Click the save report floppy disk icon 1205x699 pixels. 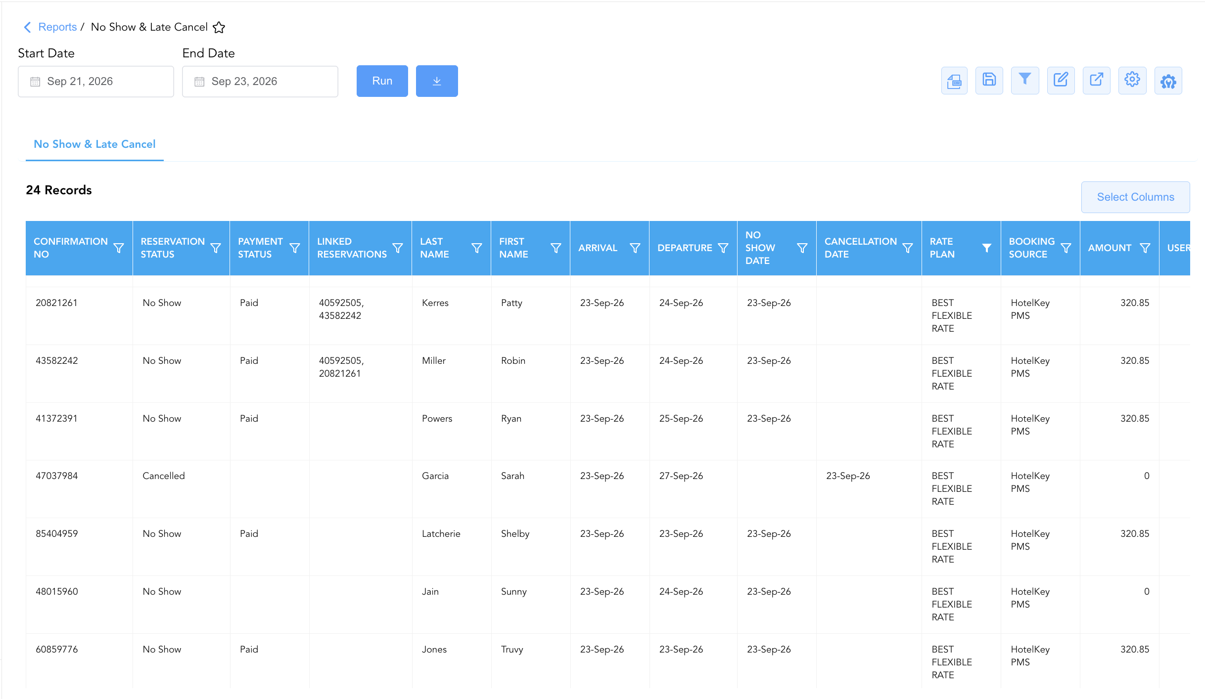(x=989, y=81)
